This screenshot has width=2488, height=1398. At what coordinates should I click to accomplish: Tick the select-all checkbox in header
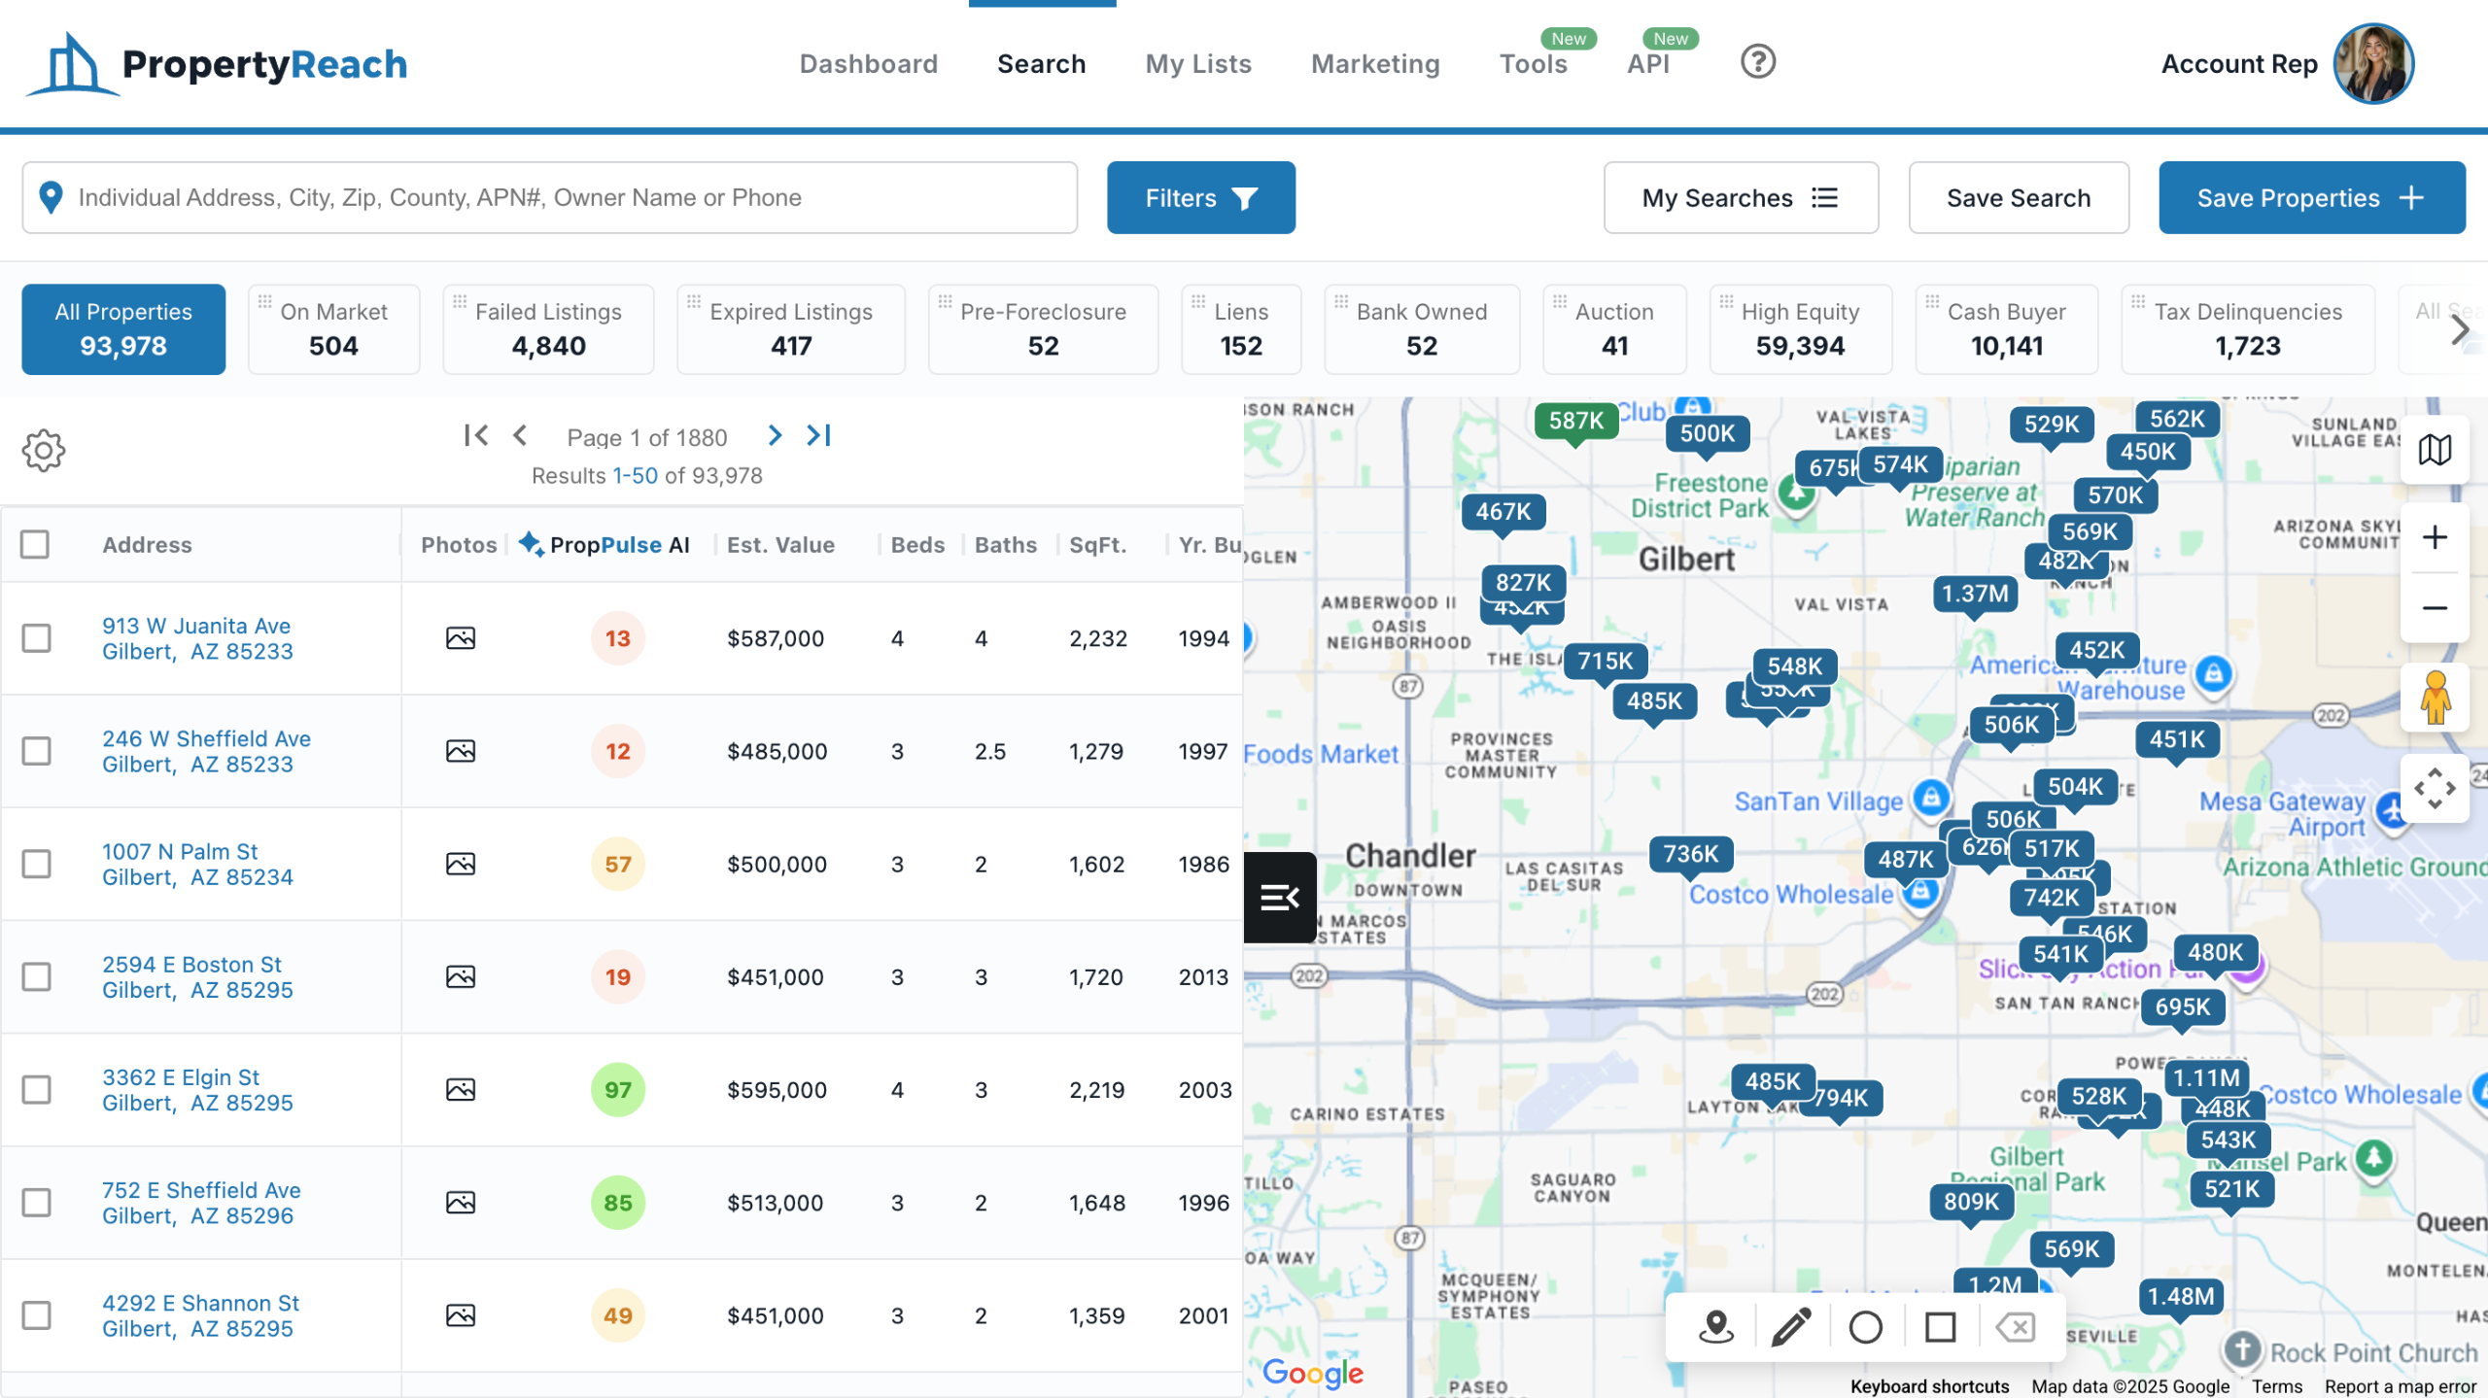(x=35, y=544)
